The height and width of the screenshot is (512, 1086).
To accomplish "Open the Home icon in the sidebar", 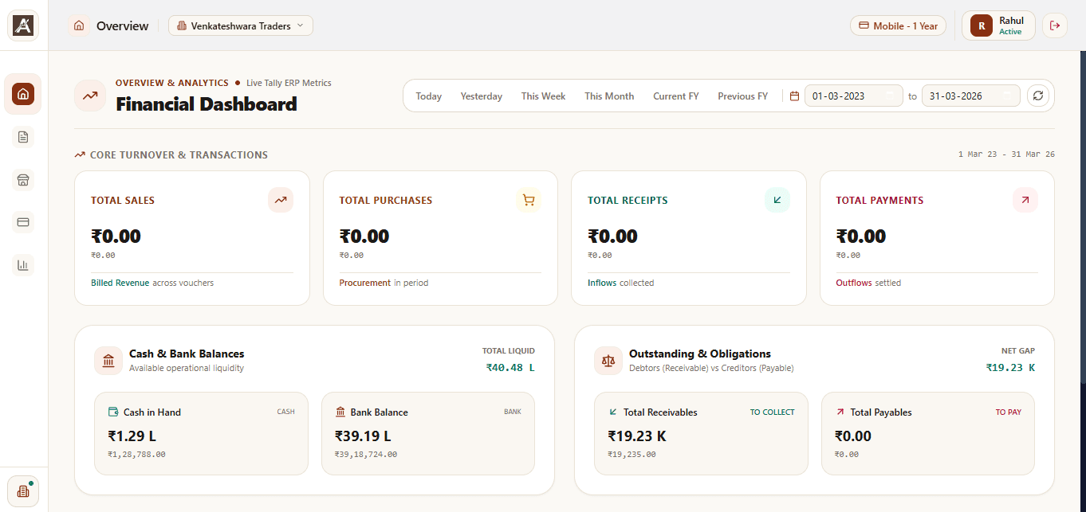I will point(23,95).
